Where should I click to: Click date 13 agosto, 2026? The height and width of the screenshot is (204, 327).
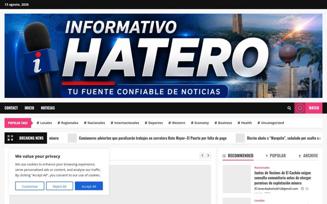pos(17,5)
